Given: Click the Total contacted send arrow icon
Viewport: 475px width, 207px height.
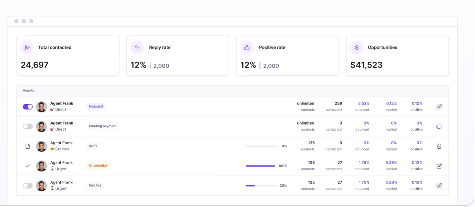Looking at the screenshot, I should [27, 48].
